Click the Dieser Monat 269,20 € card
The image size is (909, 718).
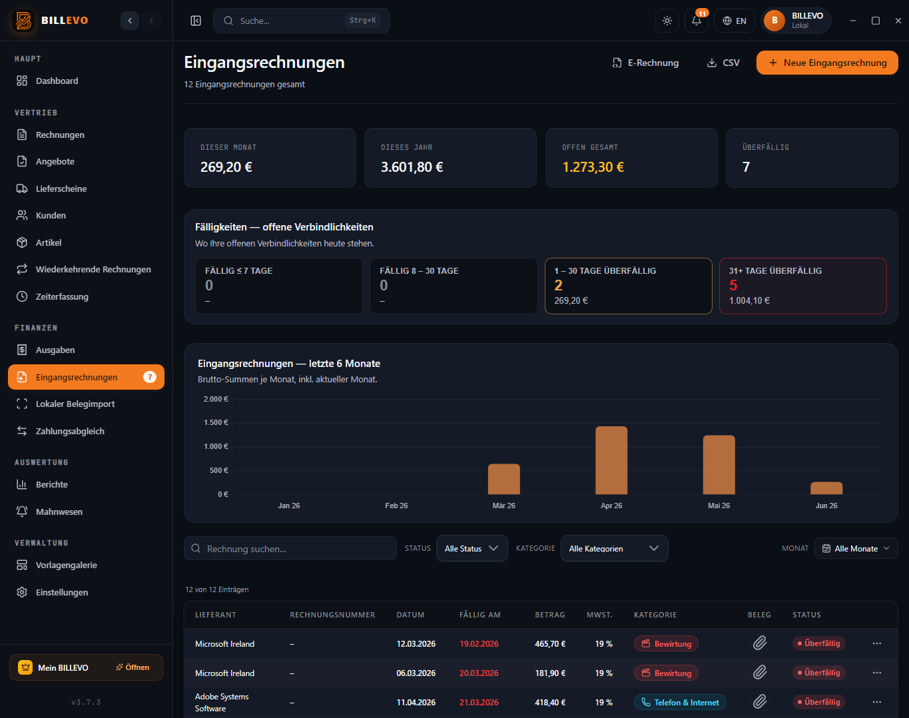pos(270,158)
